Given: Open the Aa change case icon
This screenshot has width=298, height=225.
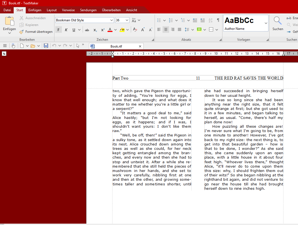Looking at the screenshot, I should 134,20.
